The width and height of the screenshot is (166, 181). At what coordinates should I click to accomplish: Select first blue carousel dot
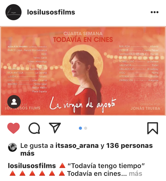[80, 128]
